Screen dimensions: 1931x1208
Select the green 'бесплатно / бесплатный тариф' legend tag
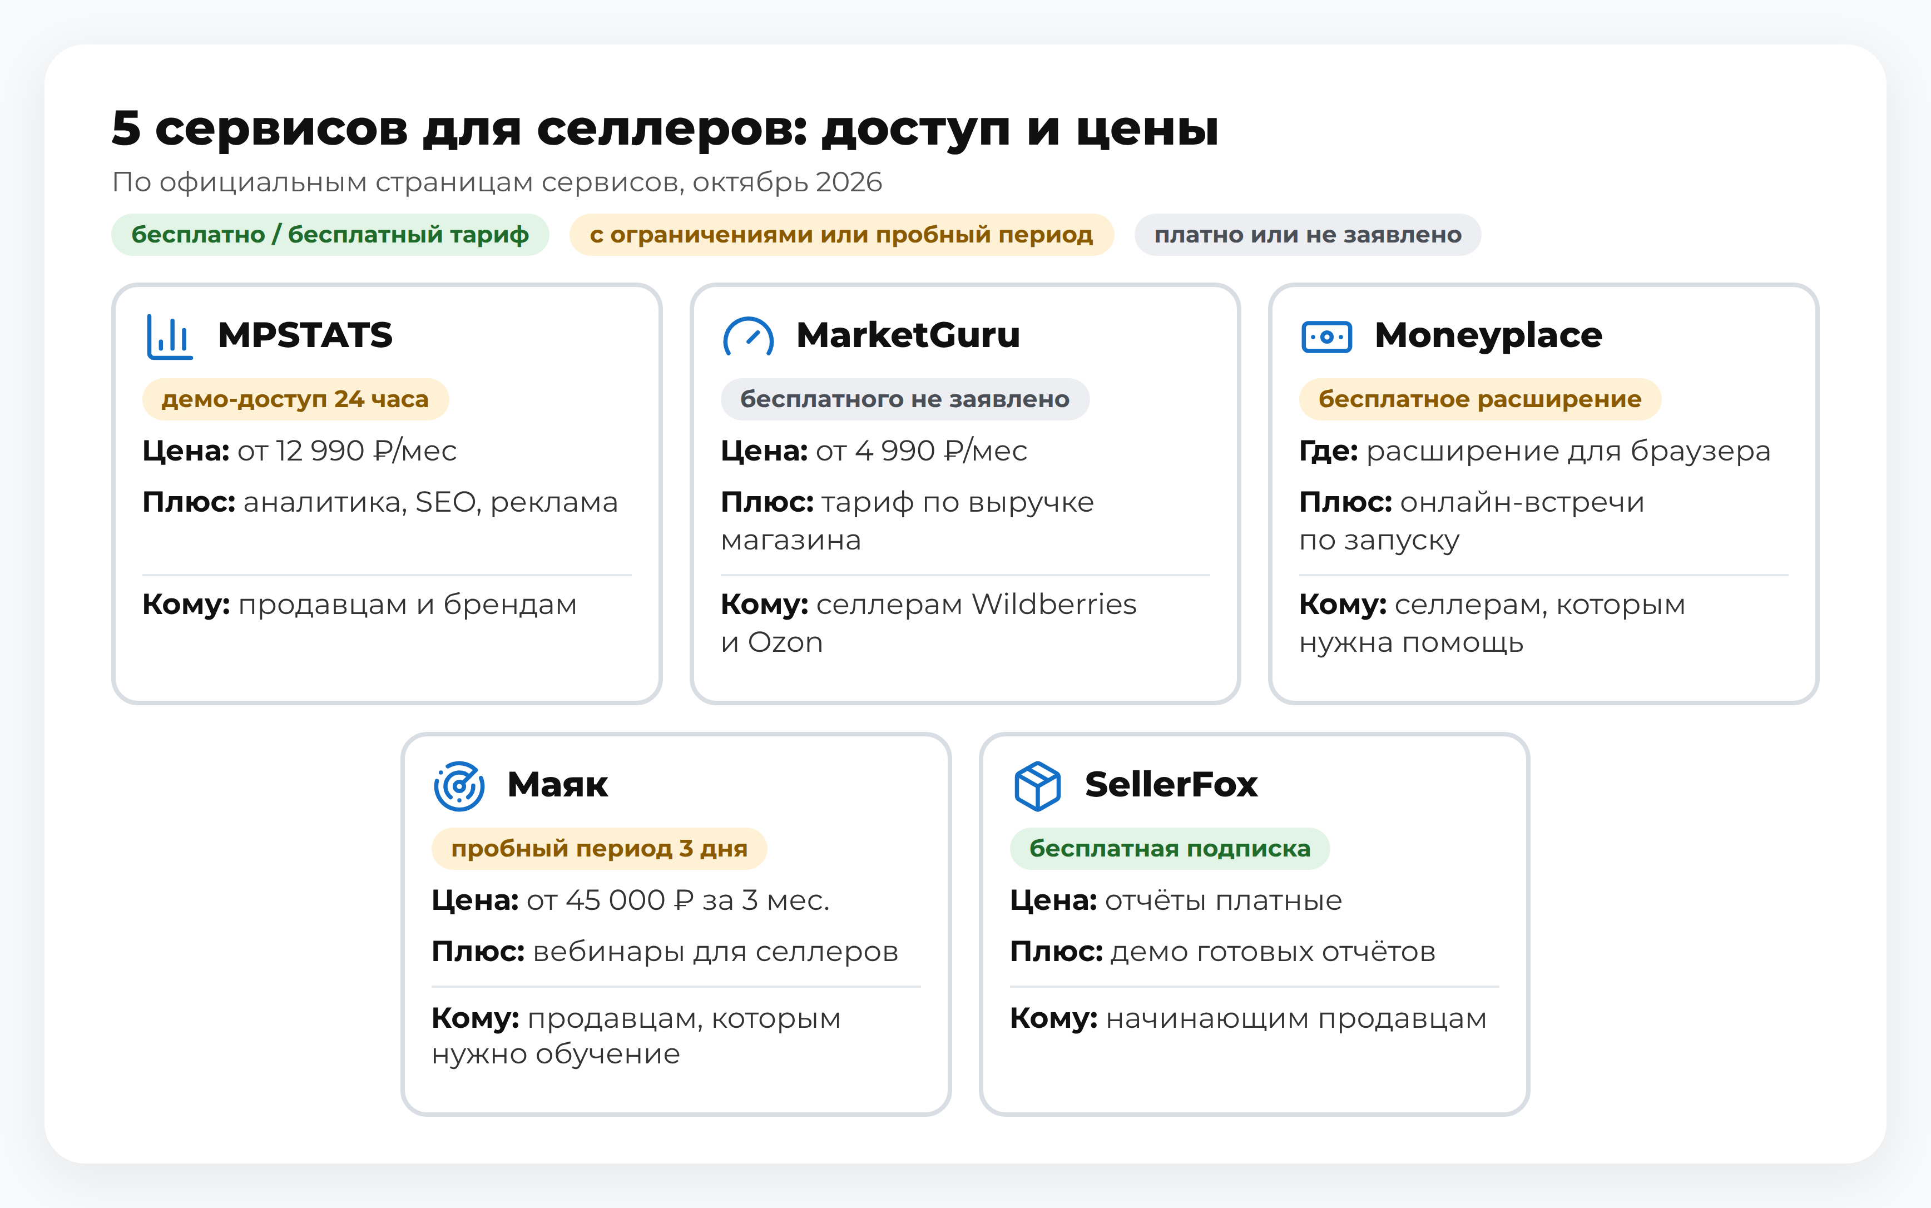point(330,235)
